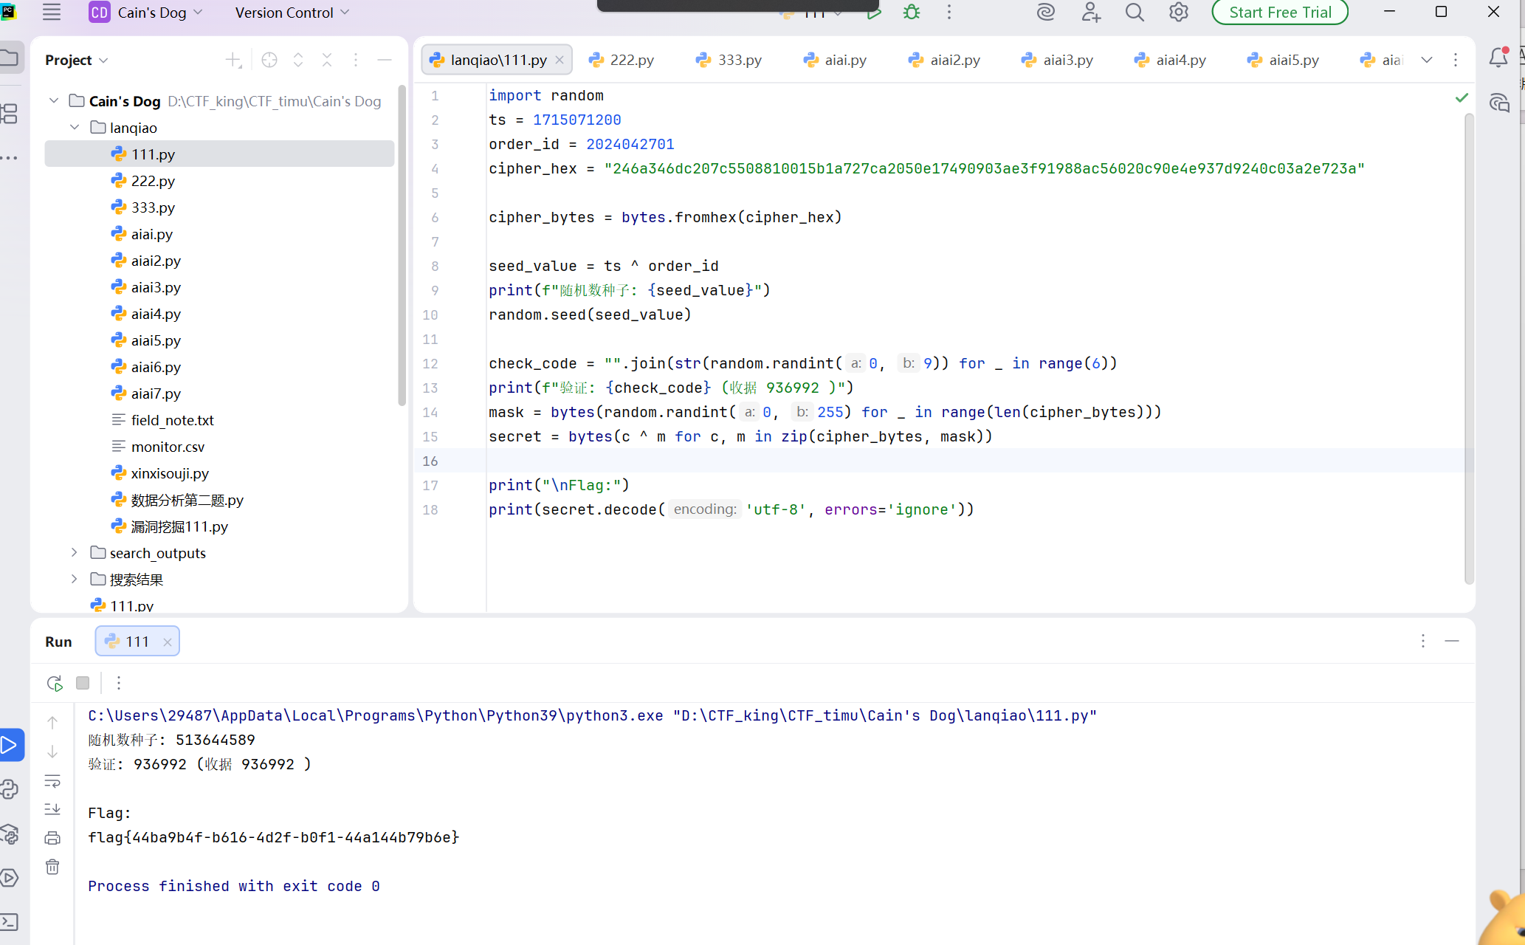The image size is (1525, 945).
Task: Click the Debug bug icon in toolbar
Action: pos(912,12)
